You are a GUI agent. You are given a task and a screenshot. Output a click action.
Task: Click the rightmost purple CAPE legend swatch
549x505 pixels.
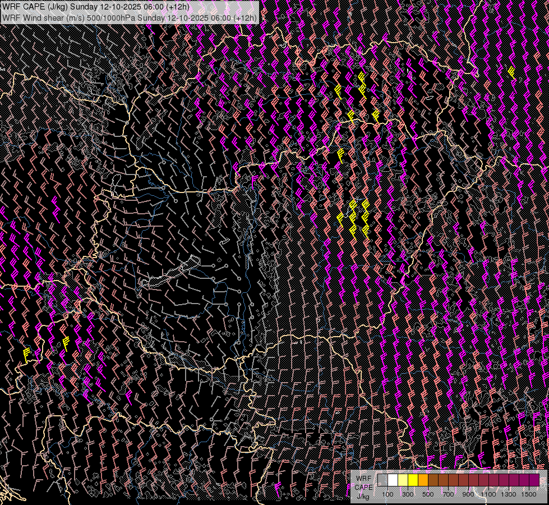[x=534, y=480]
